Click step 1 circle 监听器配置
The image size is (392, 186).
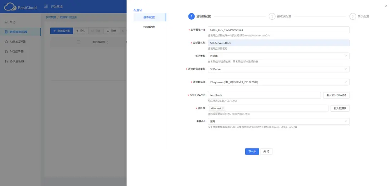click(191, 16)
